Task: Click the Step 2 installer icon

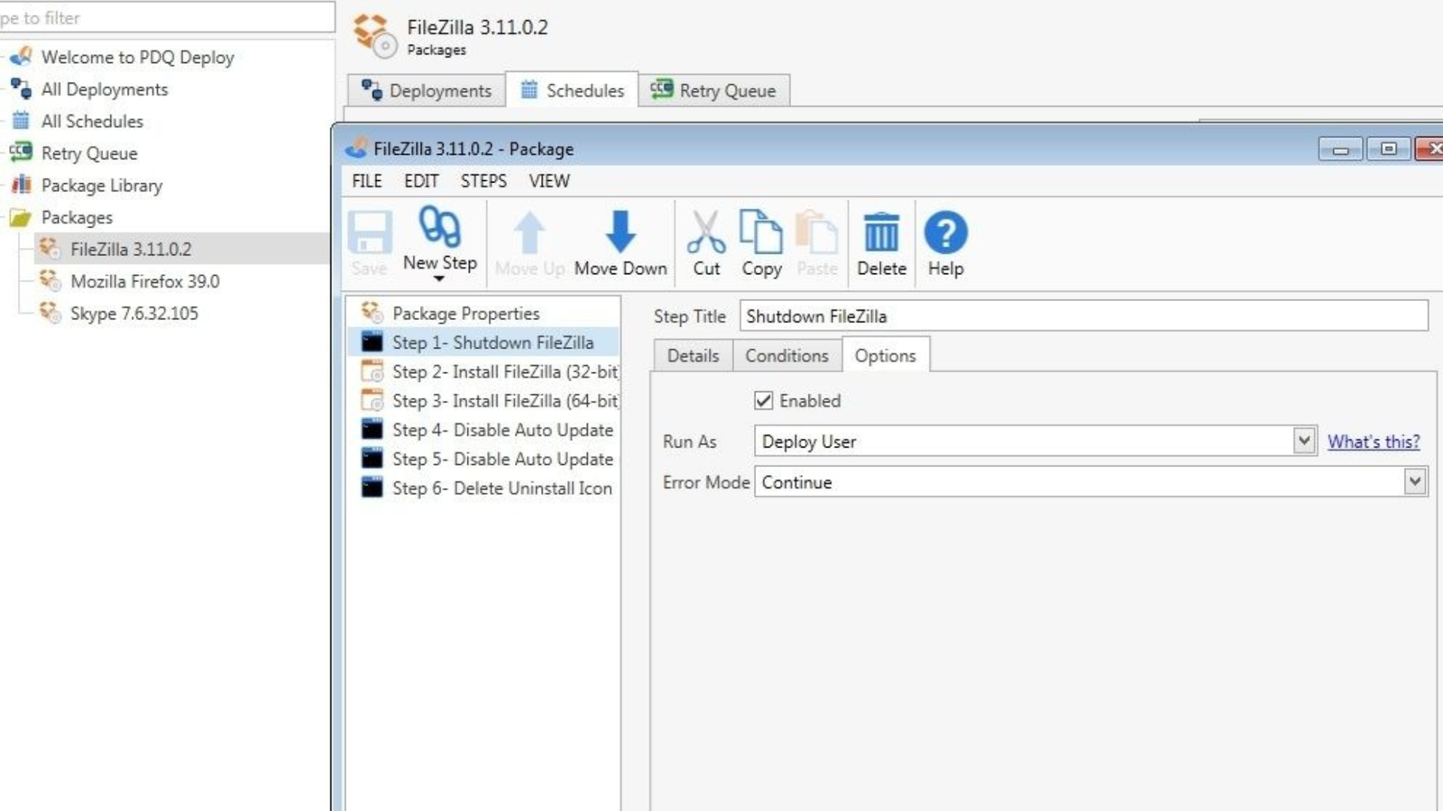Action: [372, 371]
